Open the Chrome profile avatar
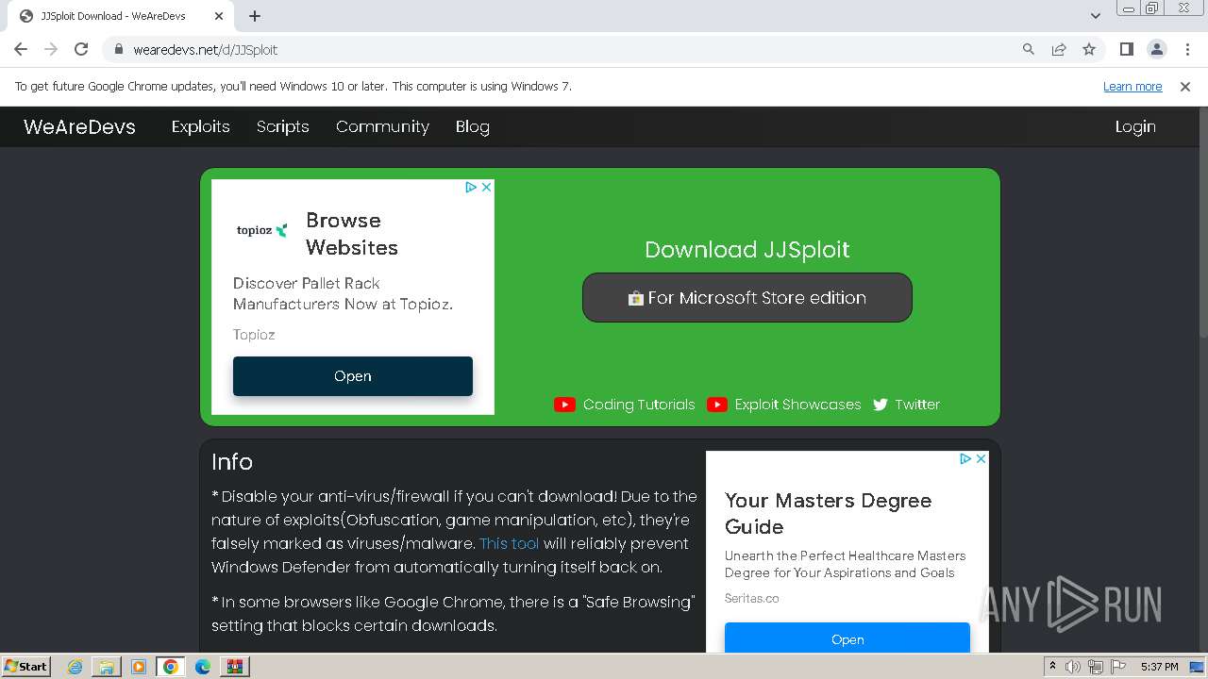 (1157, 49)
